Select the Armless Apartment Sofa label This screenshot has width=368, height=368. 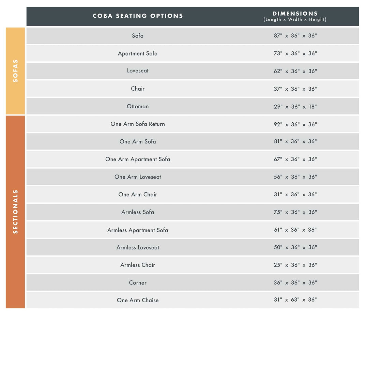[x=138, y=230]
